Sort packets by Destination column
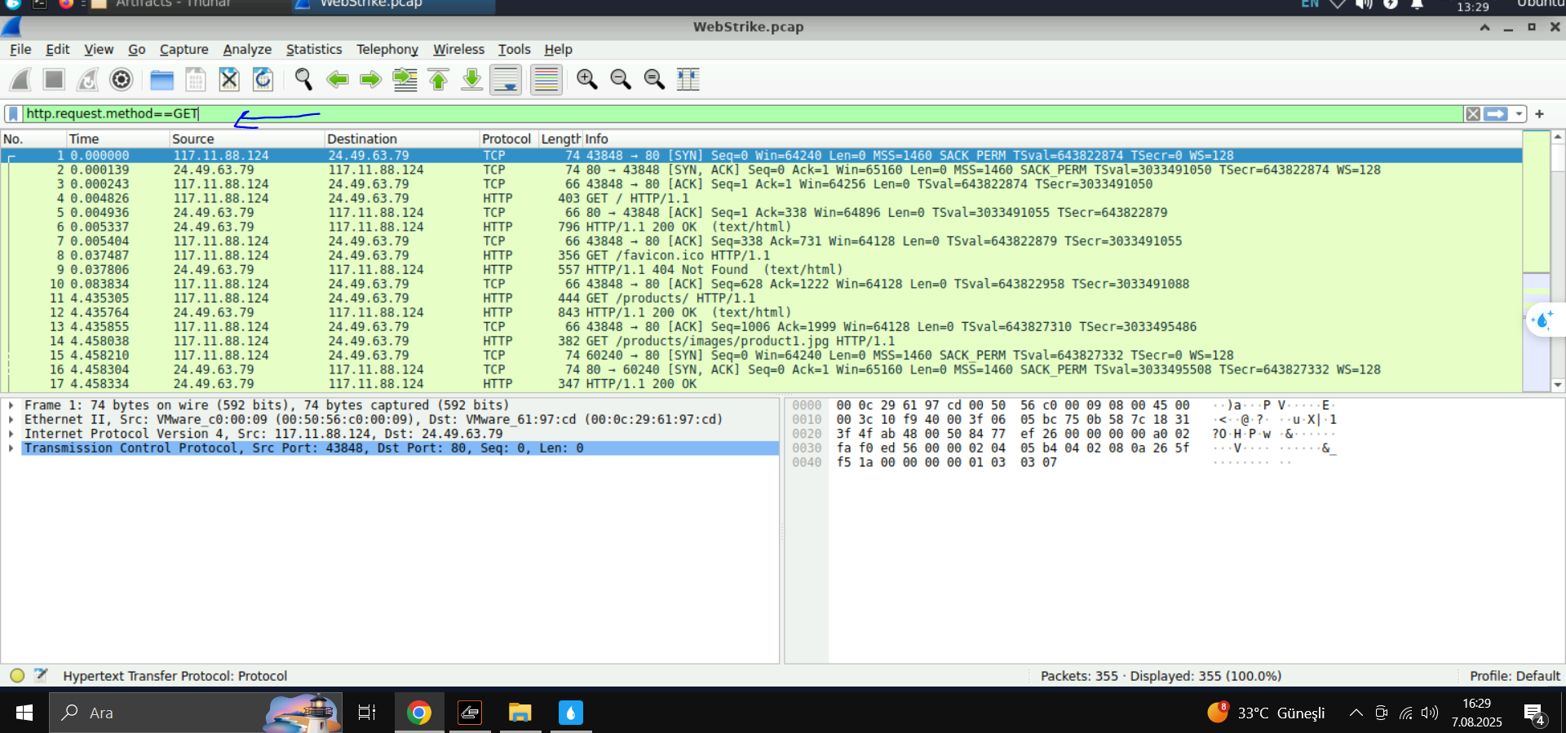 (401, 139)
